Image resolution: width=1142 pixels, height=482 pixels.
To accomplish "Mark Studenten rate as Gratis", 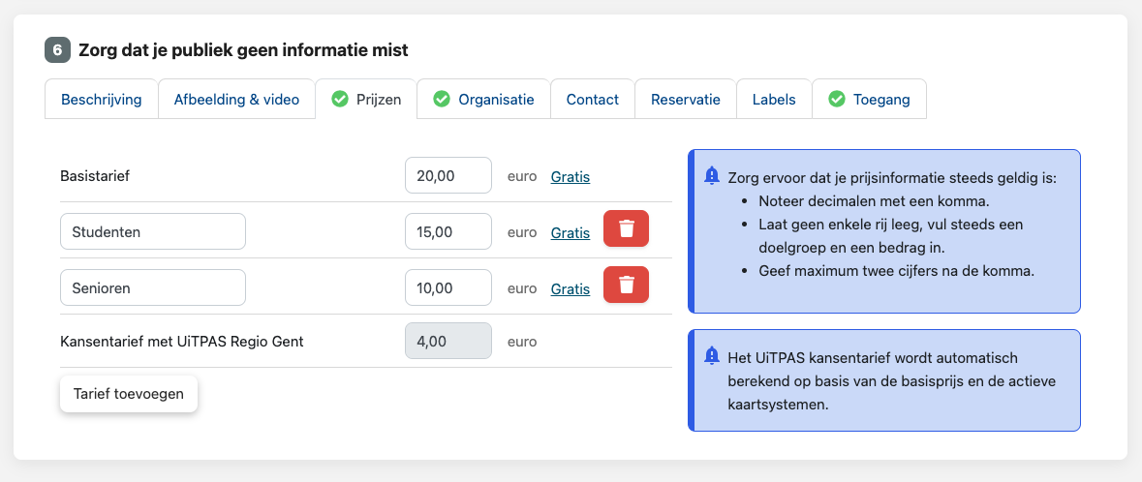I will point(570,232).
